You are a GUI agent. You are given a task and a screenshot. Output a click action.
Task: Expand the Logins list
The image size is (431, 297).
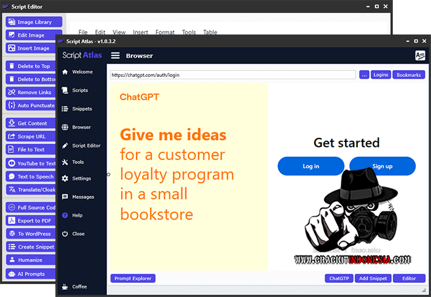tap(381, 75)
